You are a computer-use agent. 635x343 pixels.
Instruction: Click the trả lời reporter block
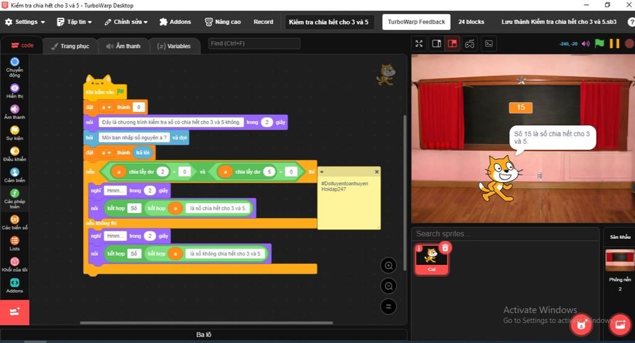(143, 152)
